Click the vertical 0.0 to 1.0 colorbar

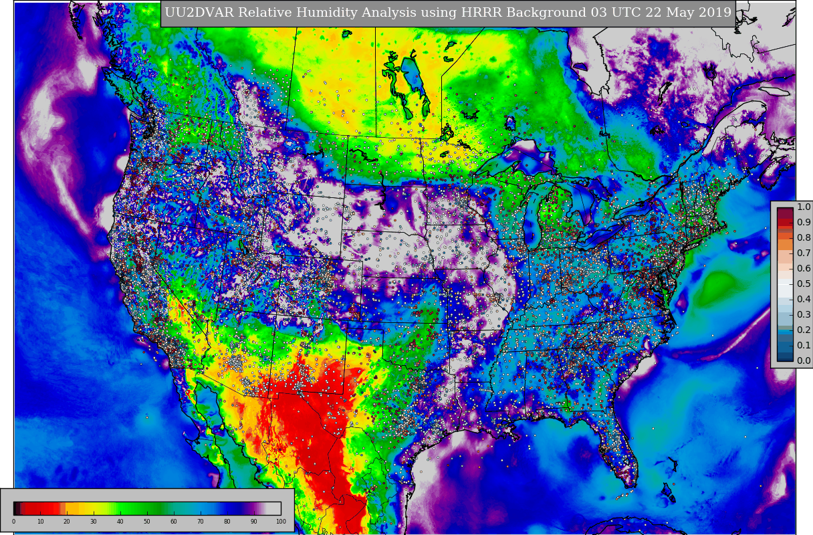785,284
